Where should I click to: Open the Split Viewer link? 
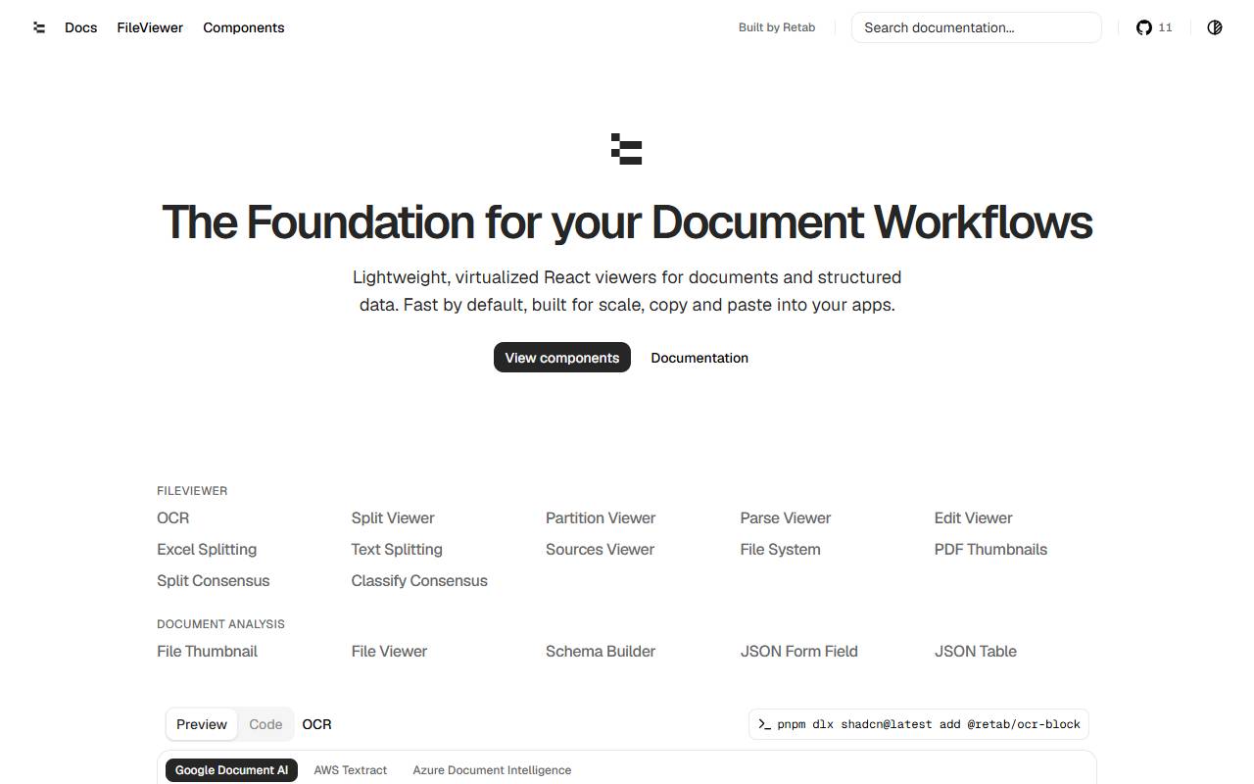[393, 517]
